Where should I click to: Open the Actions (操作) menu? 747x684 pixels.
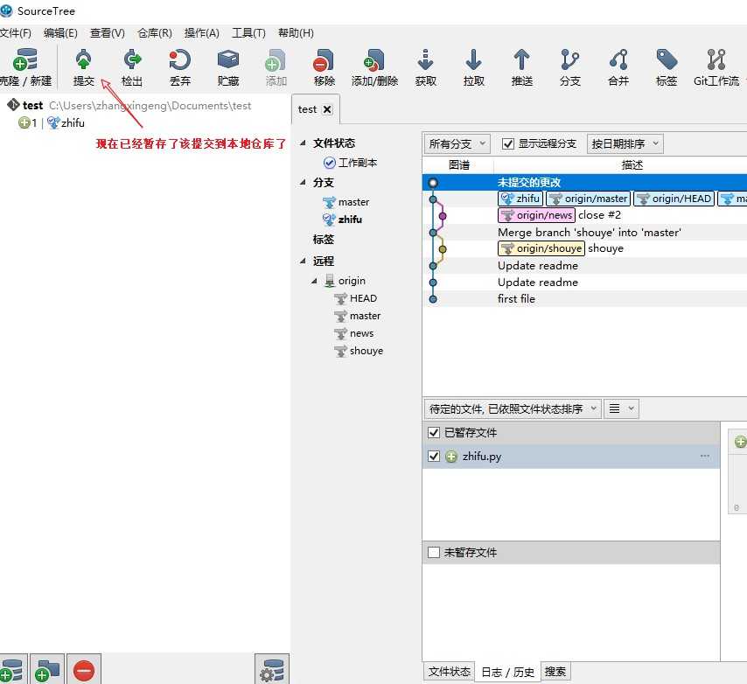pyautogui.click(x=201, y=33)
